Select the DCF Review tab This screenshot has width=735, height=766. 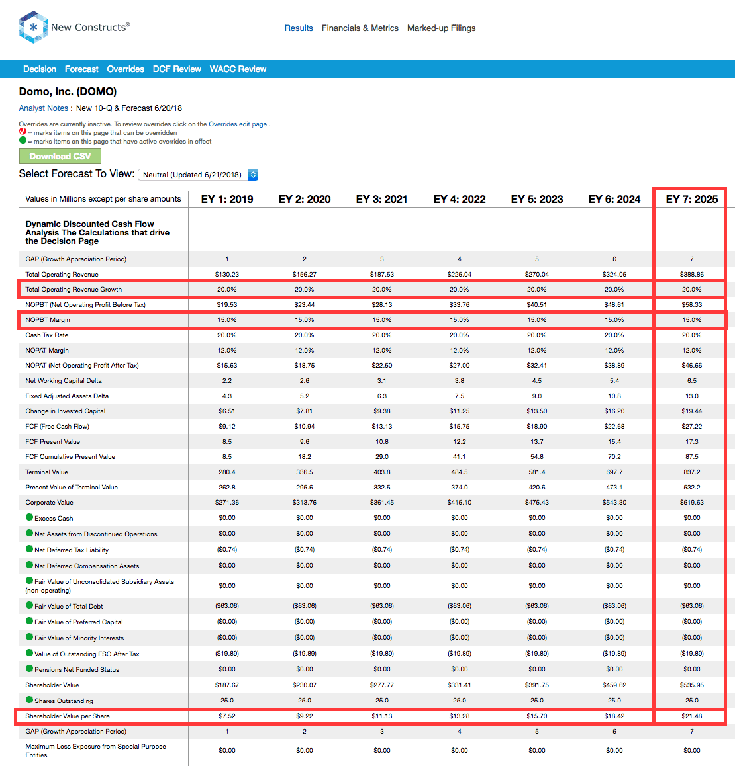[x=177, y=69]
